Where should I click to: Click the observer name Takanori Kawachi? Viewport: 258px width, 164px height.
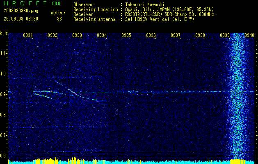click(145, 5)
